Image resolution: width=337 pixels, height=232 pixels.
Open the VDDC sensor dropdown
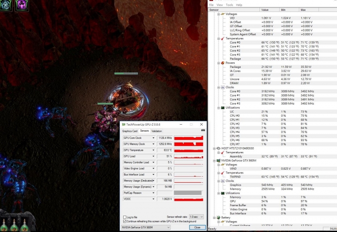click(154, 199)
